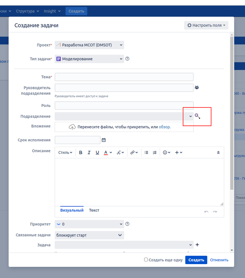245x278 pixels.
Task: Click the redo arrow in editor
Action: pyautogui.click(x=215, y=212)
